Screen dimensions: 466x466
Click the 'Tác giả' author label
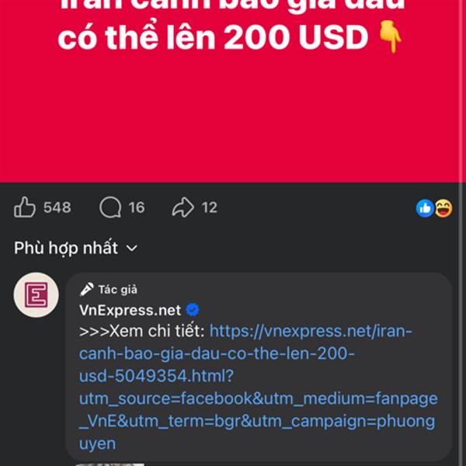[x=118, y=290]
